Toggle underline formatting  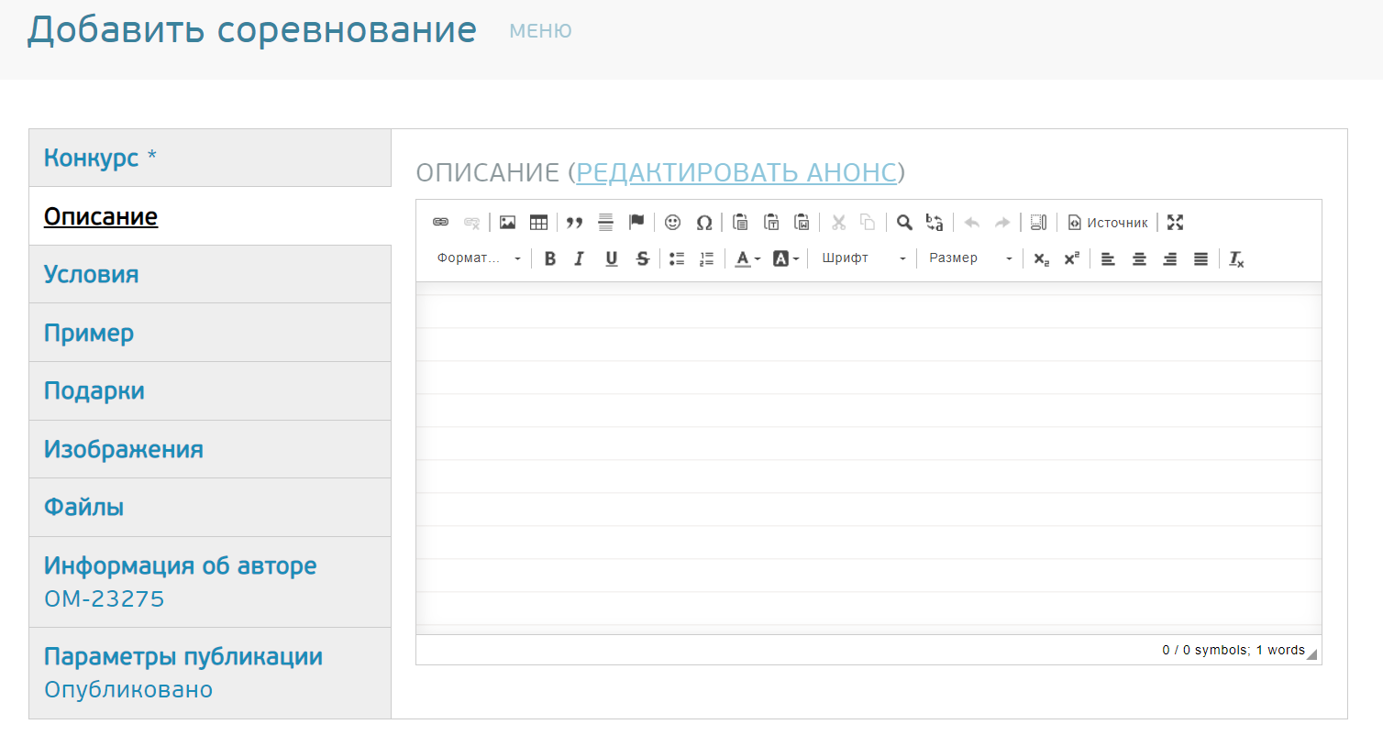(x=611, y=258)
